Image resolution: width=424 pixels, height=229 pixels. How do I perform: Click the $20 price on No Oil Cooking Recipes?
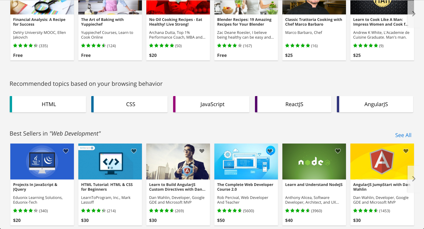point(153,55)
